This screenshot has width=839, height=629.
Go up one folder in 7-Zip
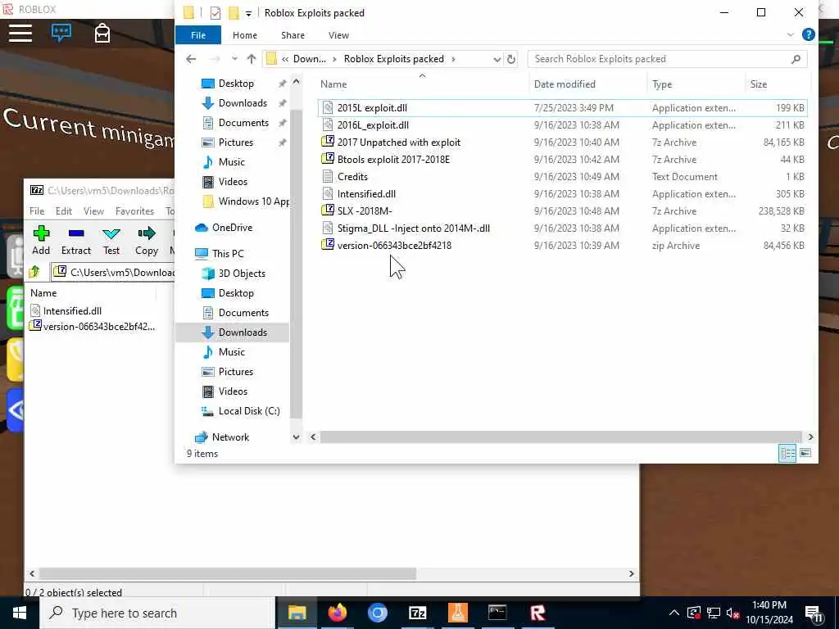pyautogui.click(x=34, y=272)
